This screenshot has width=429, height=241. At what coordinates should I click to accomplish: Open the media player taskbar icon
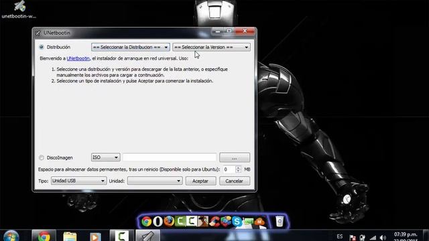[x=95, y=236]
